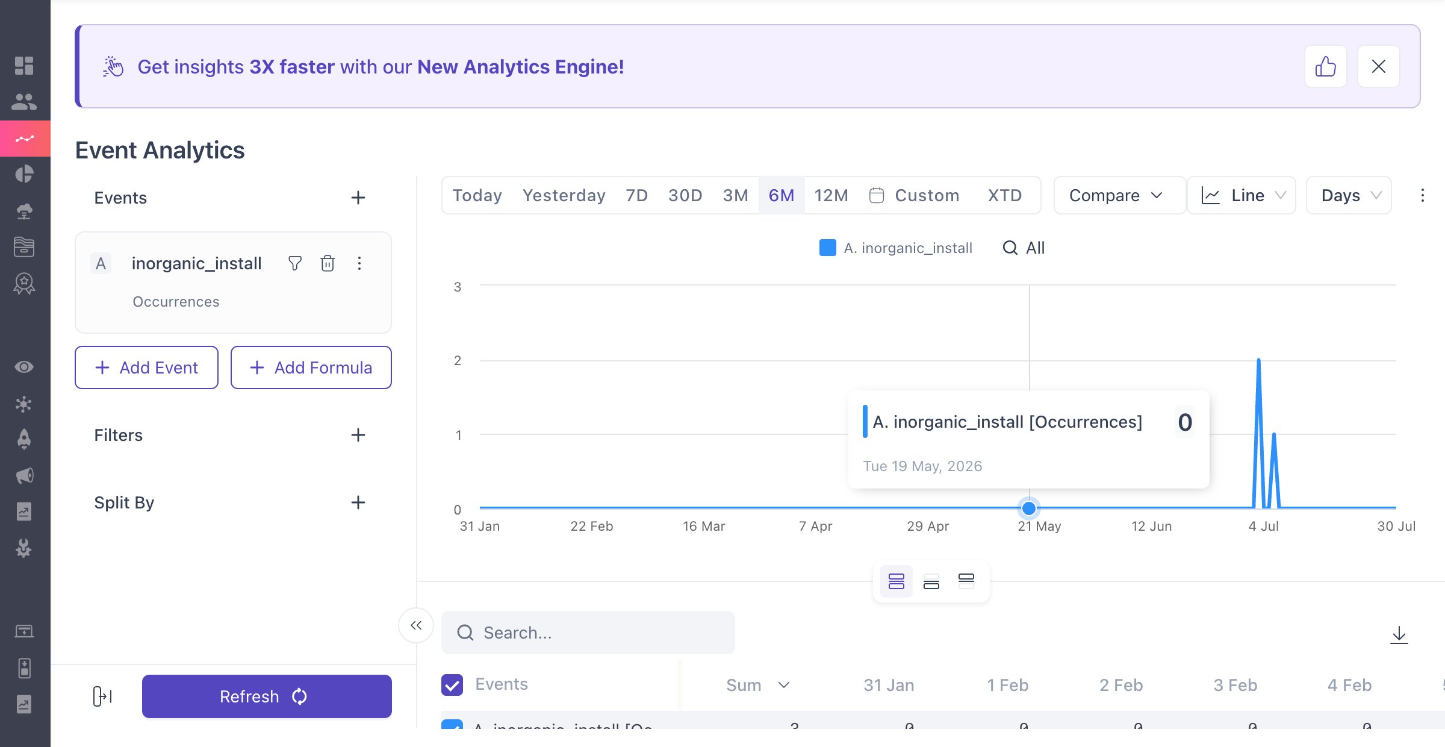Open the rocket icon in sidebar
Screen dimensions: 1445x747
(24, 439)
